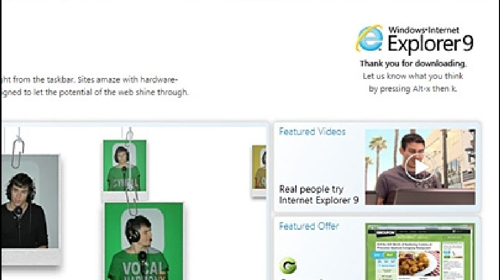Open the Featured Videos heading
Viewport: 500px width, 280px height.
tap(312, 132)
